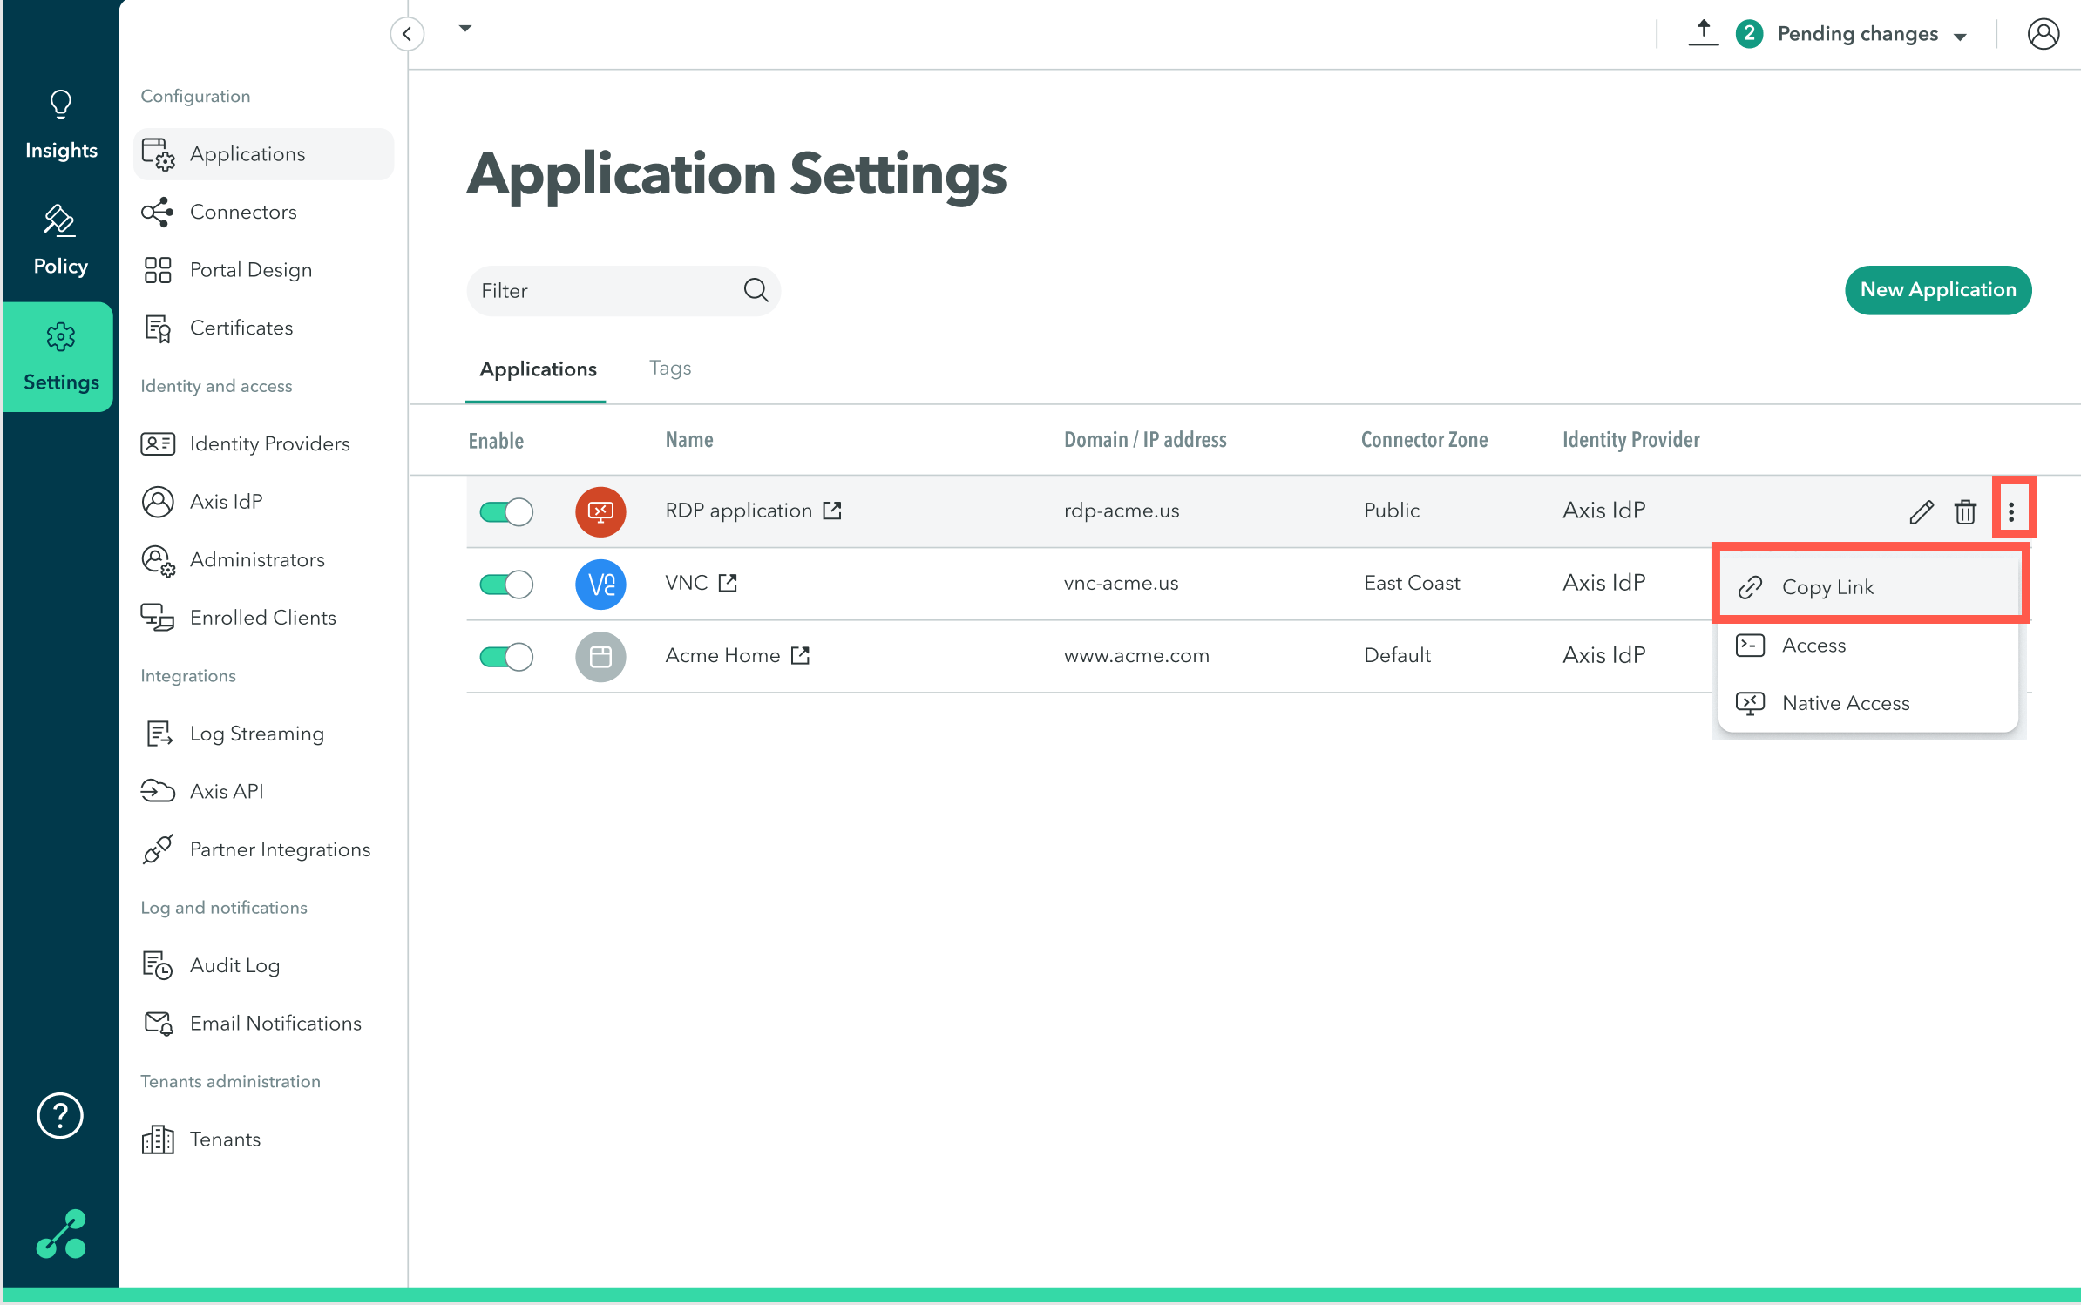Click the pencil edit icon for RDP application
Viewport: 2081px width, 1305px height.
point(1921,511)
